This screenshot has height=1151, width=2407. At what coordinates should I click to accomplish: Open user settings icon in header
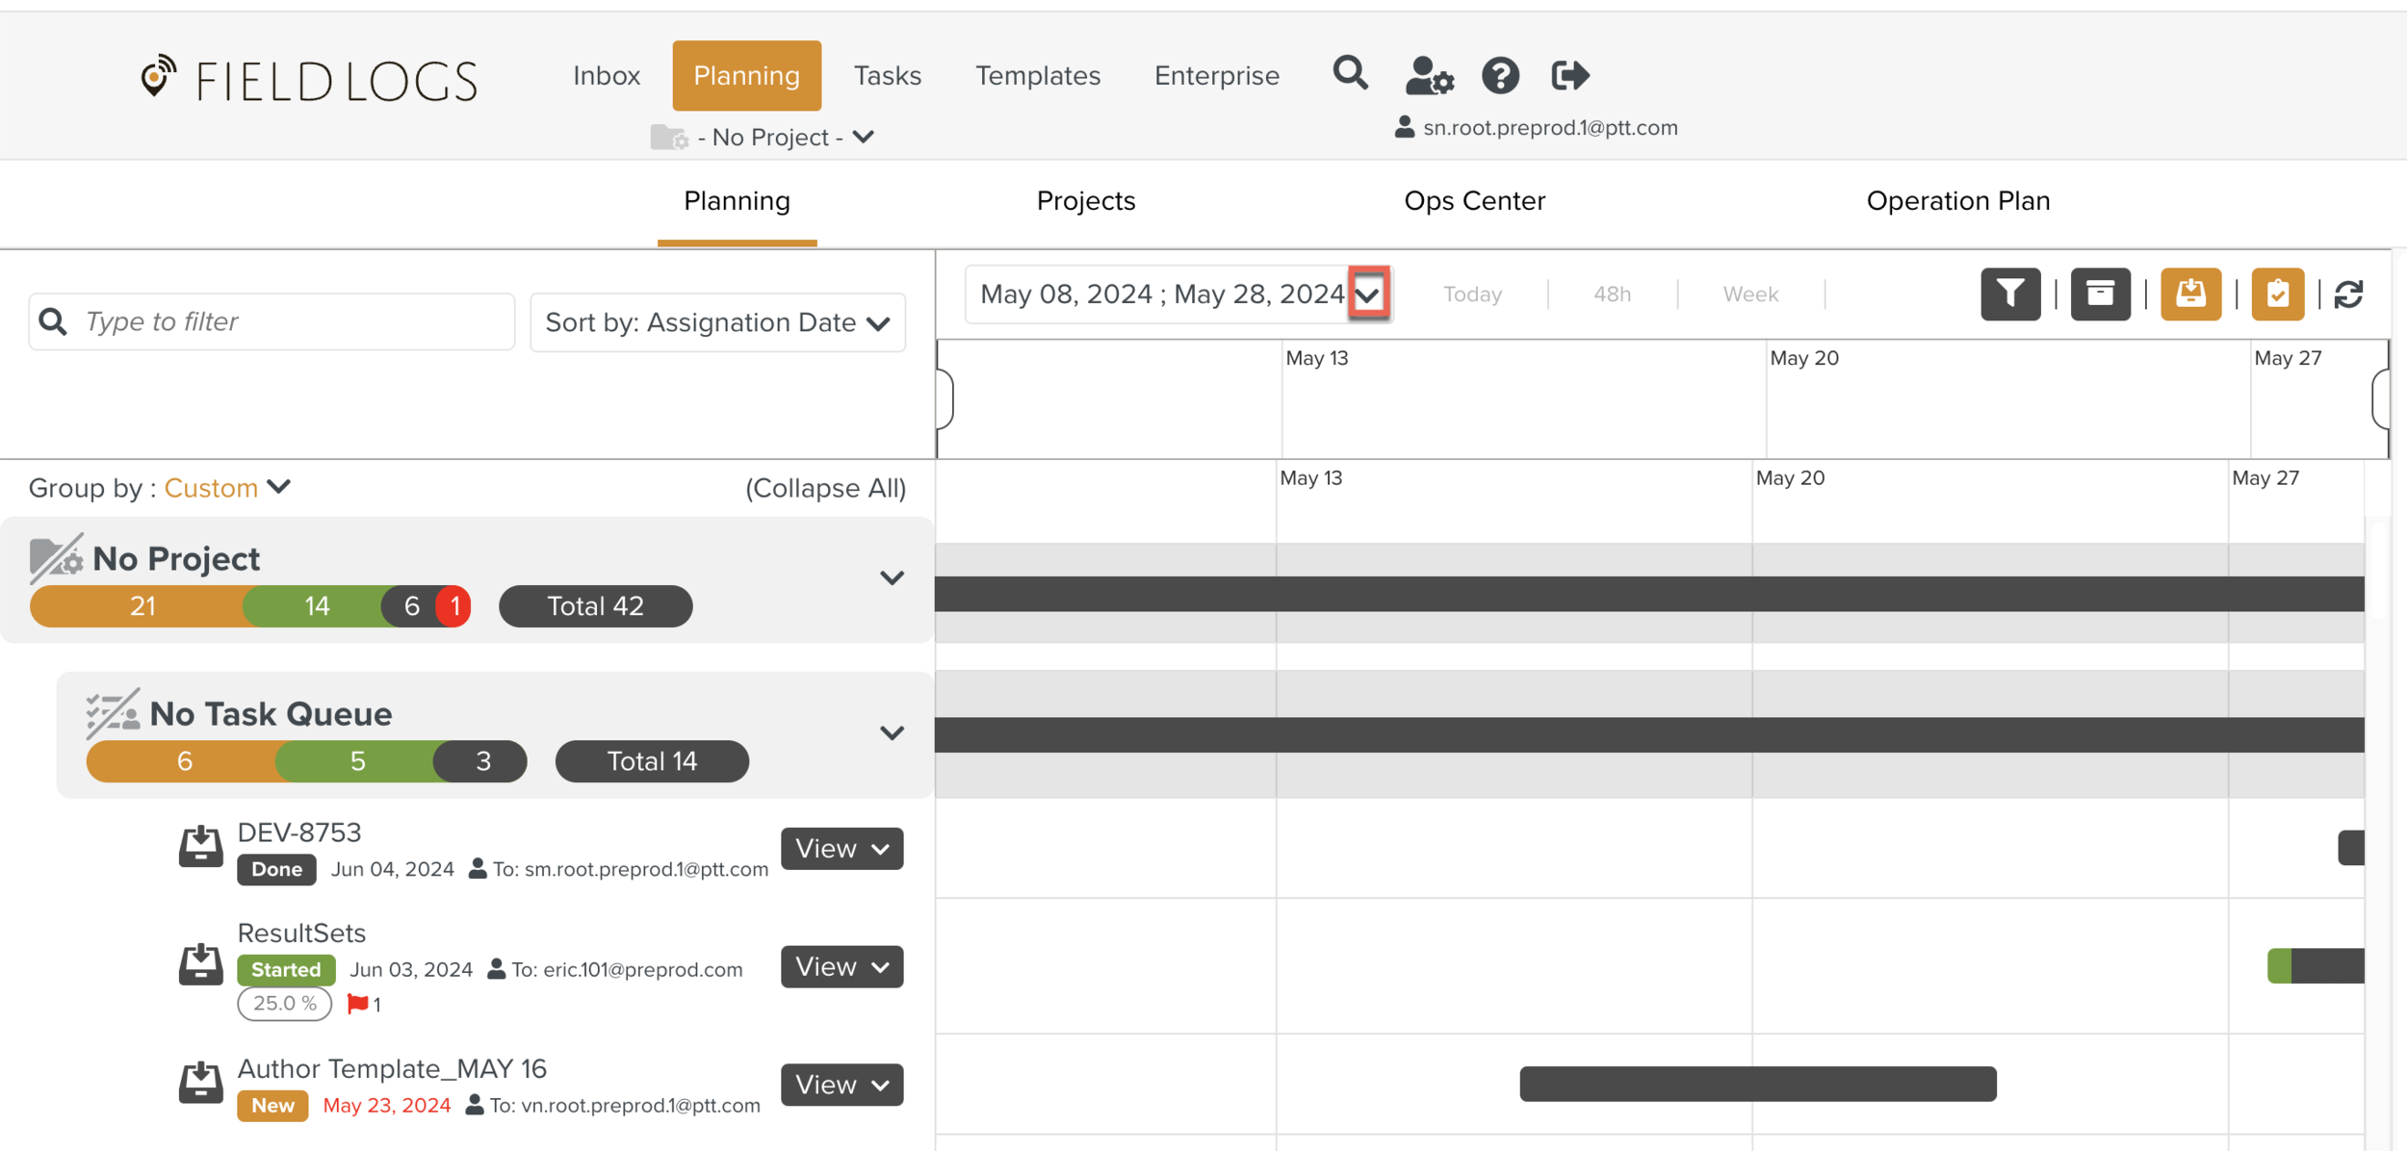(x=1429, y=75)
